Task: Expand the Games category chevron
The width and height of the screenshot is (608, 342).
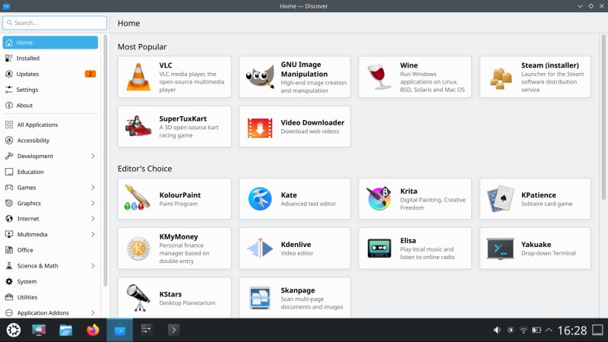Action: click(93, 187)
